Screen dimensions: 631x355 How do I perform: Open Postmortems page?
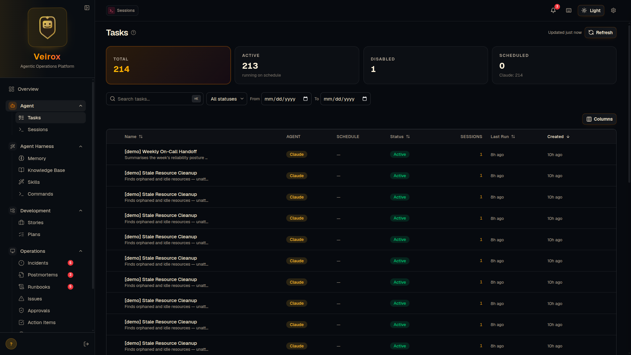pyautogui.click(x=51, y=275)
